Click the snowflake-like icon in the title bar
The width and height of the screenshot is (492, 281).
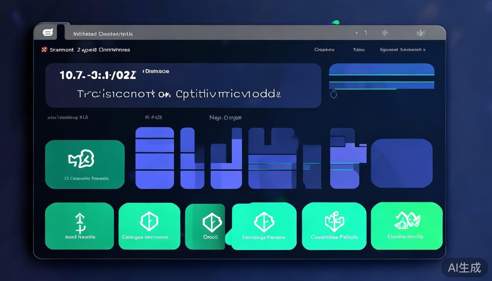385,33
